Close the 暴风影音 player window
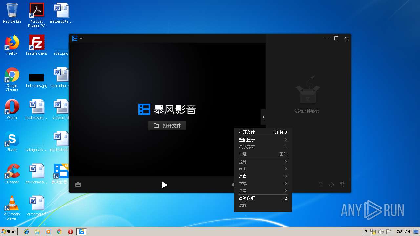Viewport: 420px width, 236px height. pos(346,38)
